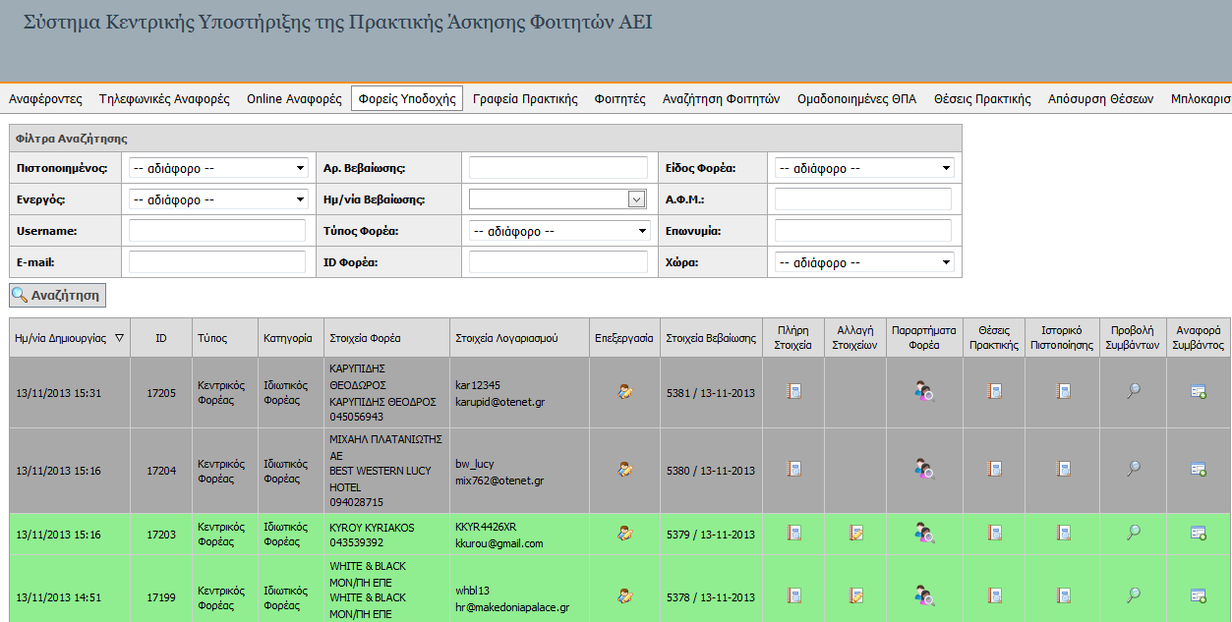Click the email karupid@otenet.gr
The image size is (1232, 622).
click(499, 401)
